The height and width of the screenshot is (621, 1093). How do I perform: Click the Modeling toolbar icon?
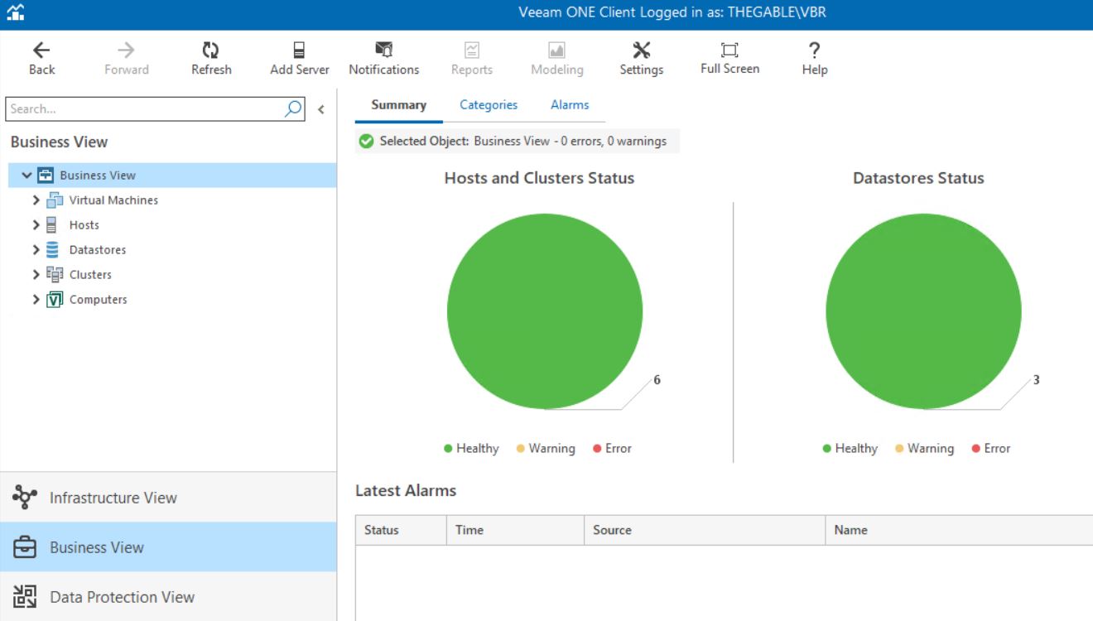(557, 51)
